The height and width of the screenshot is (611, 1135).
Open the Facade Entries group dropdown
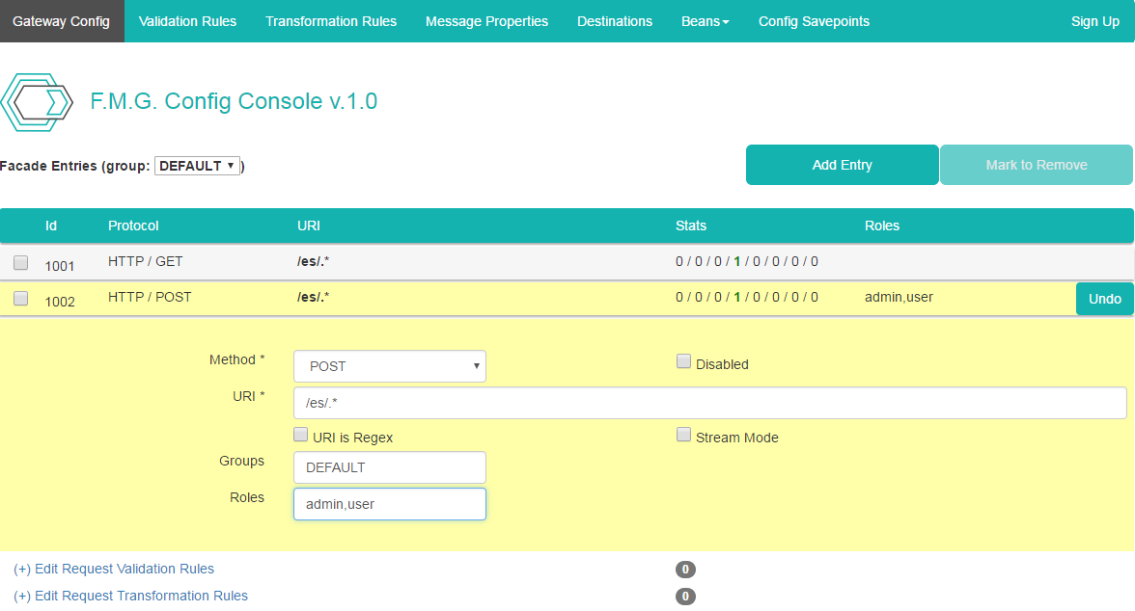198,166
